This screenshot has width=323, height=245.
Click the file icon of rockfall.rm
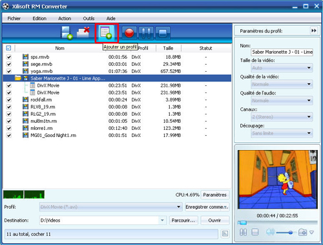[25, 100]
